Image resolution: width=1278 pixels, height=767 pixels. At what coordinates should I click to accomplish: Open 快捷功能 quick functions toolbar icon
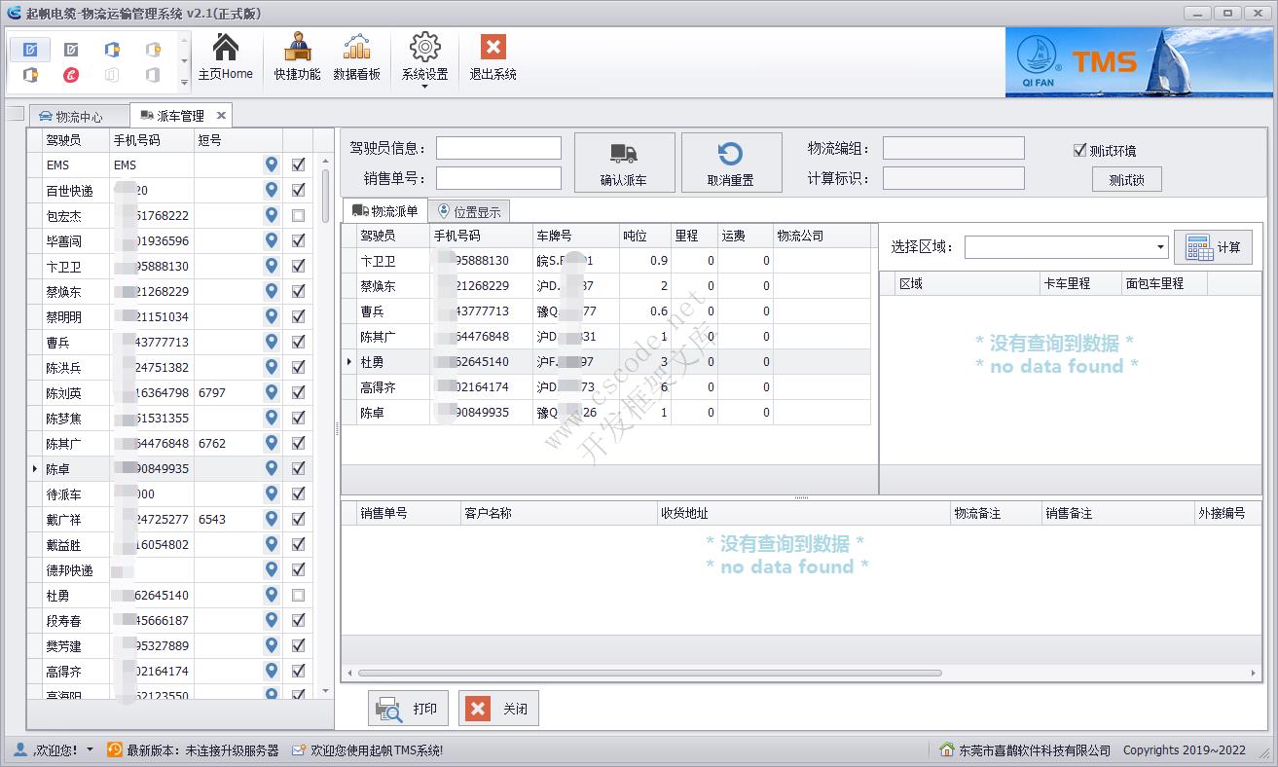pos(297,49)
